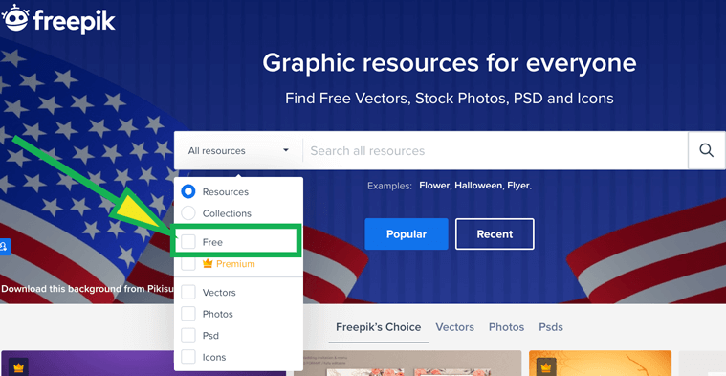Switch to the Photos tab
The image size is (726, 376).
pyautogui.click(x=507, y=327)
